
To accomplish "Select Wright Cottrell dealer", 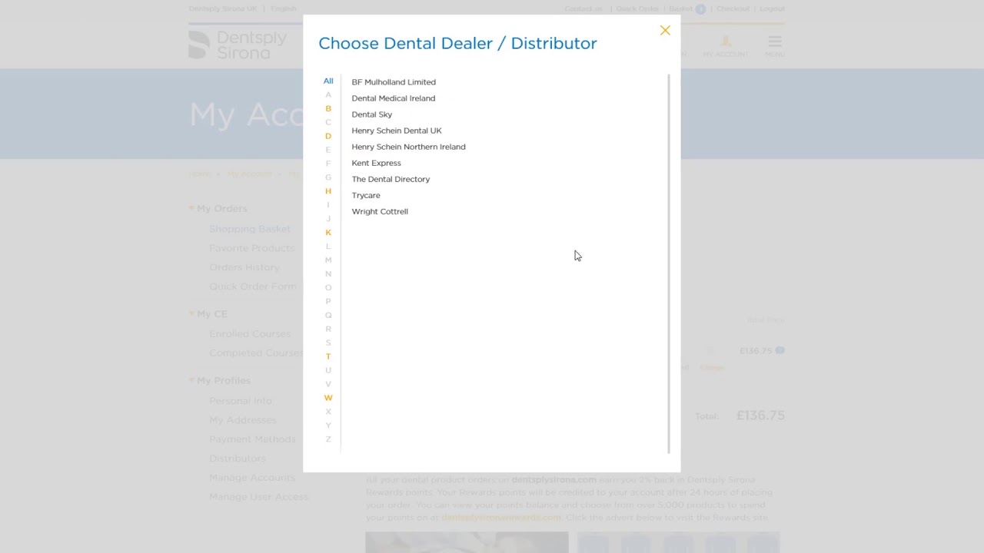I will [380, 211].
